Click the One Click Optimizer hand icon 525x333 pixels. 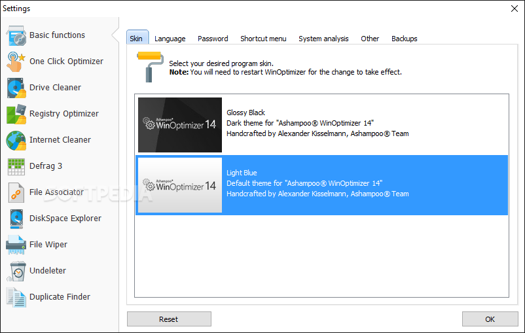[16, 61]
